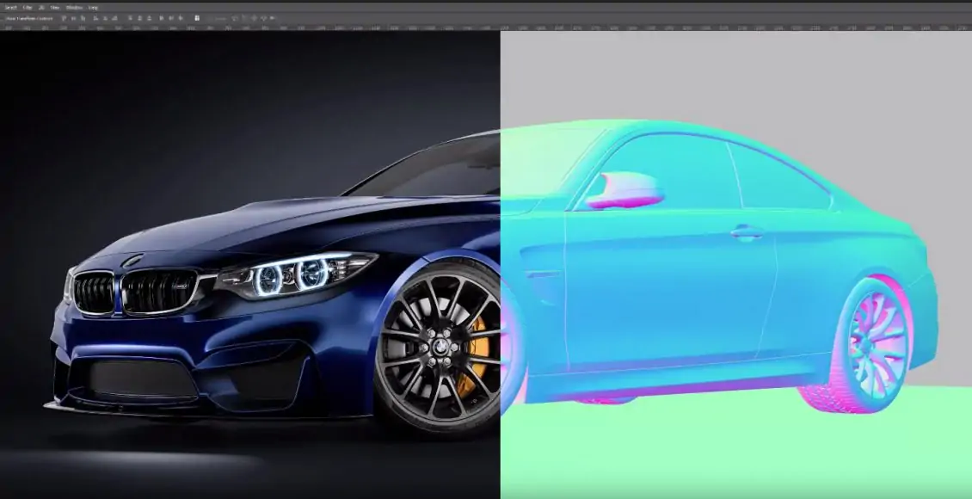Select Distribute vertical centers icon
The width and height of the screenshot is (972, 499).
click(x=139, y=17)
